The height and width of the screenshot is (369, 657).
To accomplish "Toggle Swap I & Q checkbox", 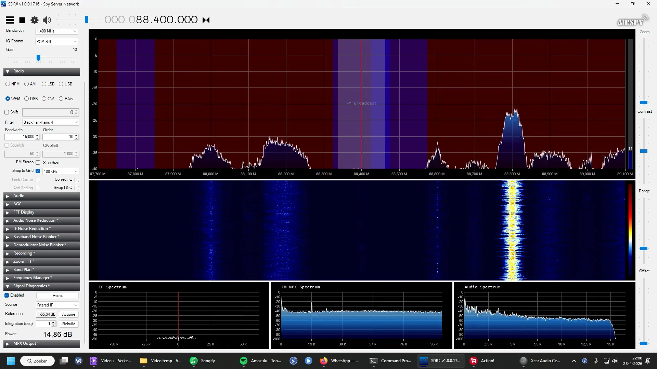I will tap(77, 188).
